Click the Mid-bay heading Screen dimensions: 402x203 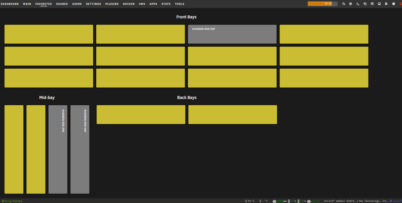tap(47, 97)
